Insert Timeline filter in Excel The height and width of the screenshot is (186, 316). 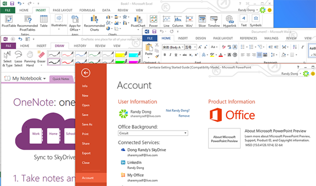pos(214,21)
